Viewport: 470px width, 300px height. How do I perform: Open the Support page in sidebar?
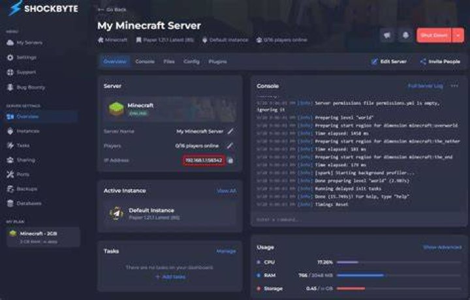pos(21,72)
